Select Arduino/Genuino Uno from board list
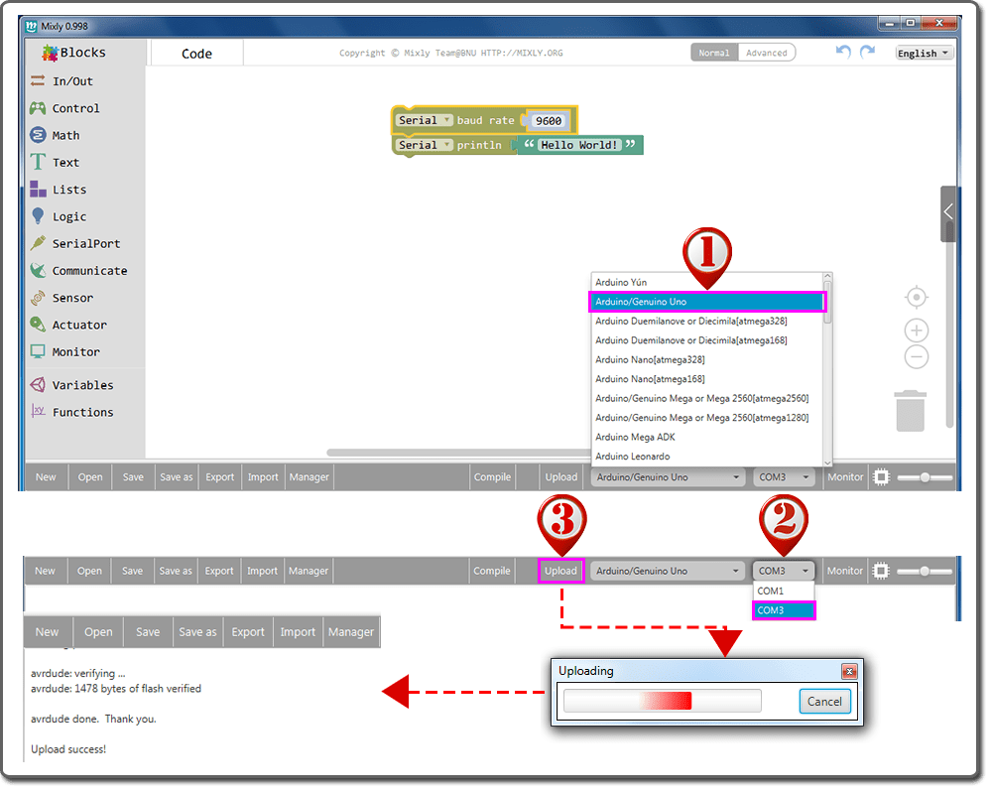The image size is (992, 794). click(707, 302)
